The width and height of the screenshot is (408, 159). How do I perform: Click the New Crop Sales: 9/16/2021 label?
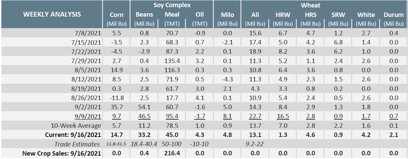(62, 153)
